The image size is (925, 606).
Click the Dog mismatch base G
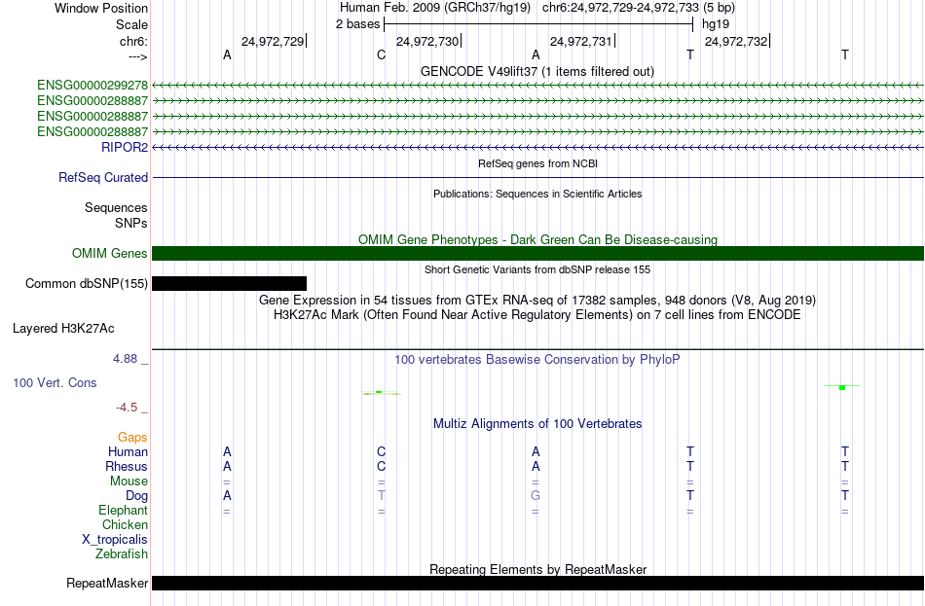click(x=536, y=496)
